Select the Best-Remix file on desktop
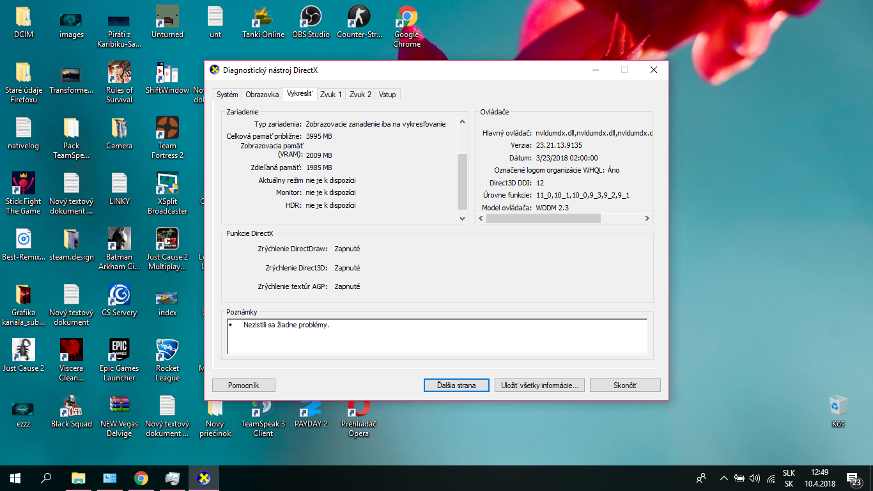 pos(24,244)
